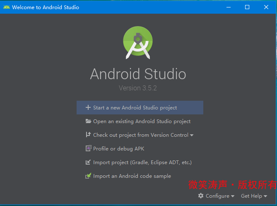Open the Configure menu label
This screenshot has width=277, height=206.
click(217, 196)
